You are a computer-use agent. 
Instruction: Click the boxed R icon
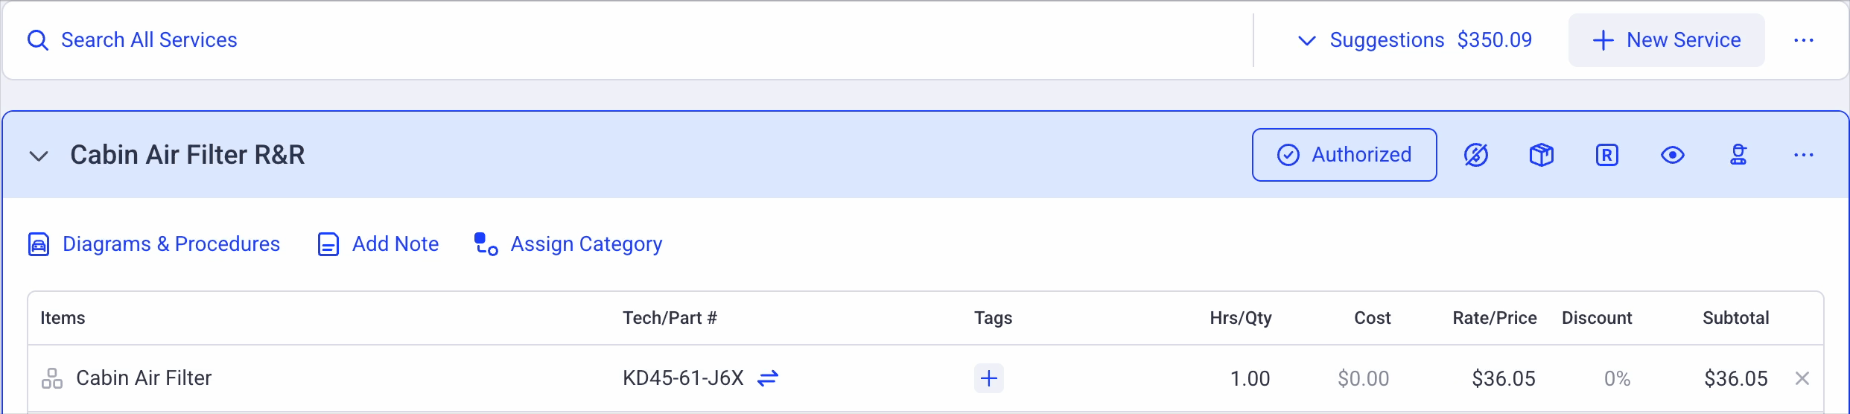pos(1607,155)
